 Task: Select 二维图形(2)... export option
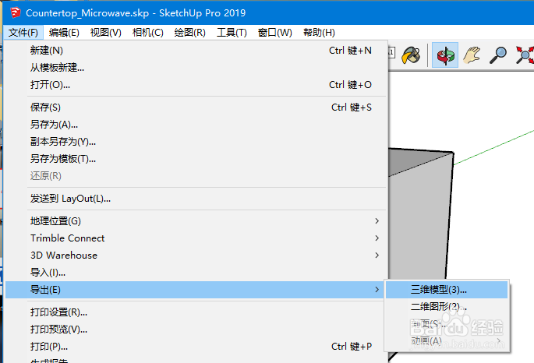point(447,307)
